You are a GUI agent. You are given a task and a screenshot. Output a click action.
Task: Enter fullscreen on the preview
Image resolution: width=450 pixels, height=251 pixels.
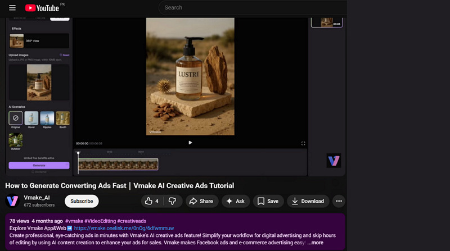point(303,143)
